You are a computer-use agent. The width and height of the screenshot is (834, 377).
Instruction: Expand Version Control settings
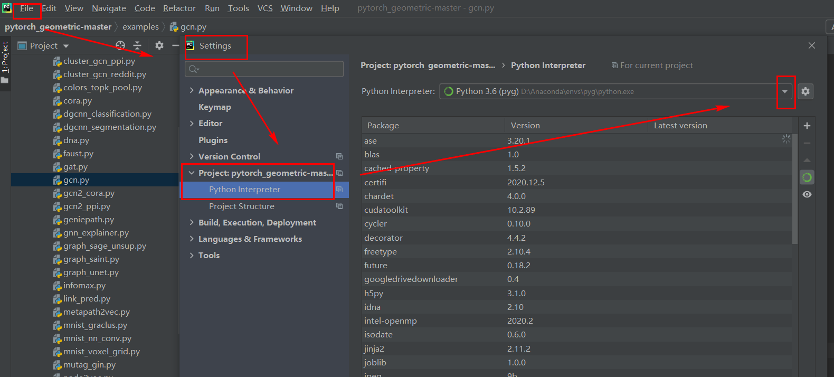tap(192, 157)
